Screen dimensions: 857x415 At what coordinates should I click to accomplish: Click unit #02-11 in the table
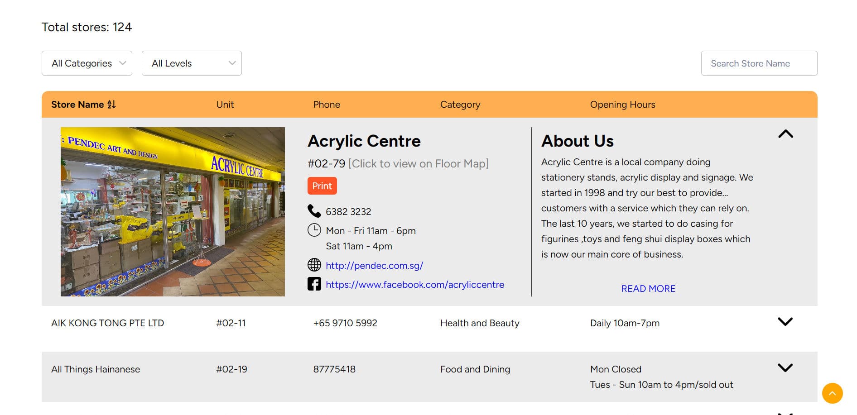[x=231, y=323]
